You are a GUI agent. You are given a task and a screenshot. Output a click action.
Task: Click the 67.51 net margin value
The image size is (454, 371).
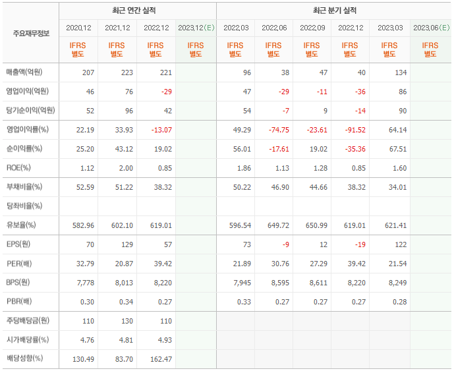(398, 149)
